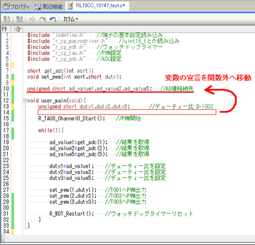Click inside the empty line 14 box
Image resolution: width=255 pixels, height=245 pixels.
click(127, 112)
